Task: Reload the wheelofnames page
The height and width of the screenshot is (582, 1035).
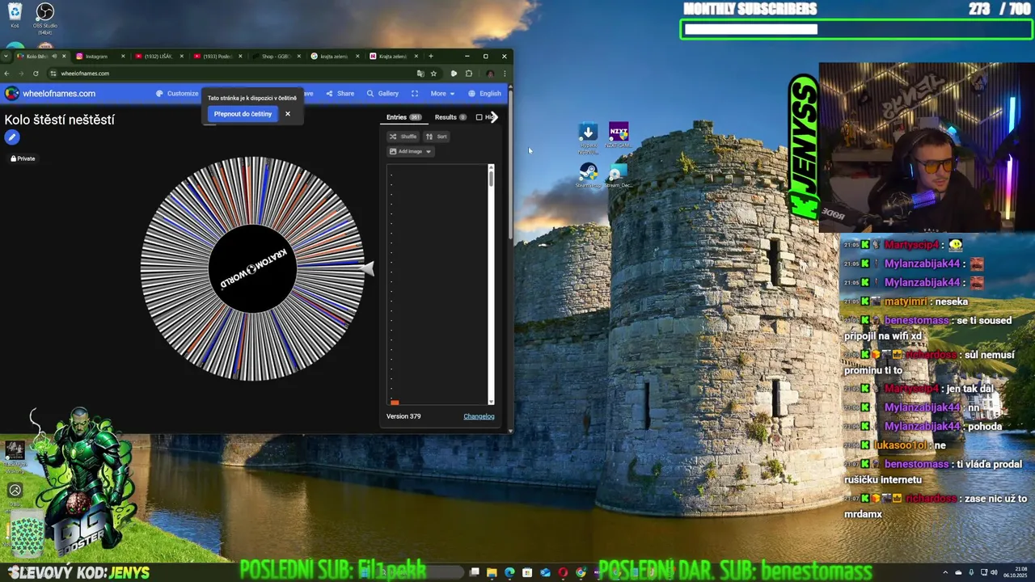Action: (36, 74)
